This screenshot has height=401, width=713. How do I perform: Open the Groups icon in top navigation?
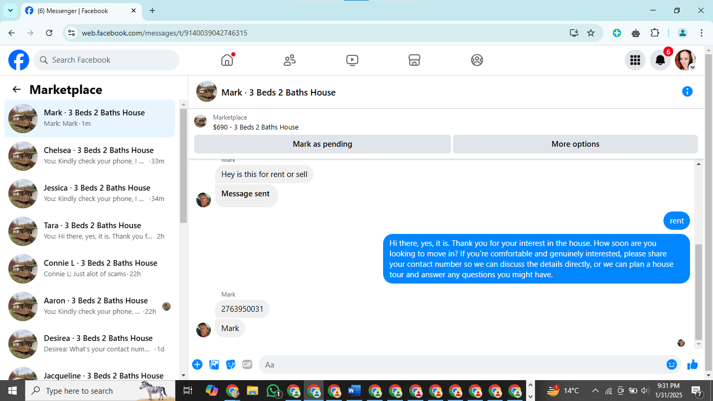[477, 60]
